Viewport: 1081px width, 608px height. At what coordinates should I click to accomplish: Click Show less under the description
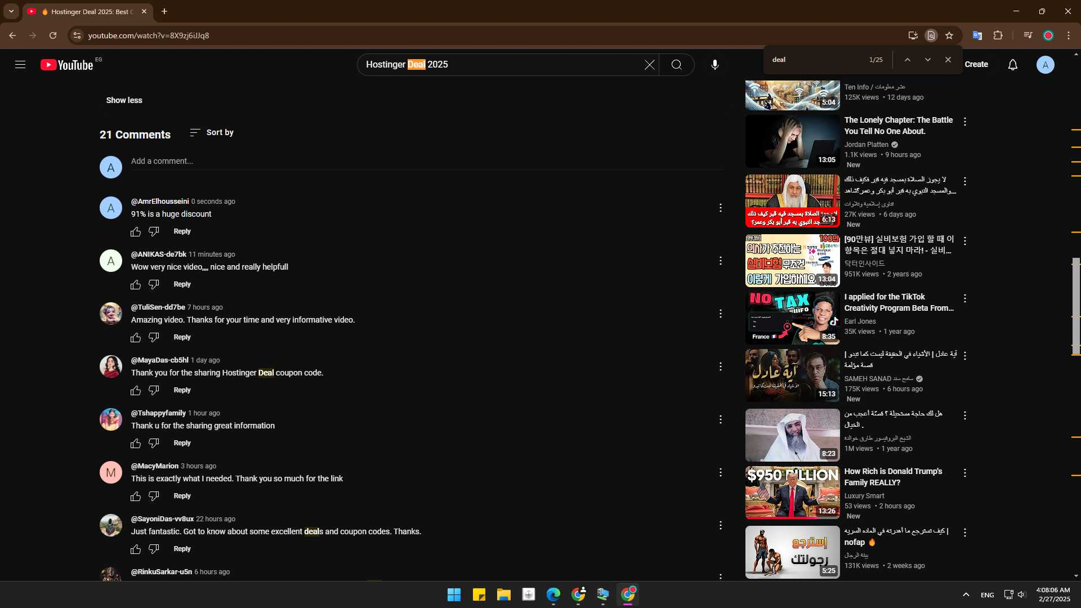[124, 100]
